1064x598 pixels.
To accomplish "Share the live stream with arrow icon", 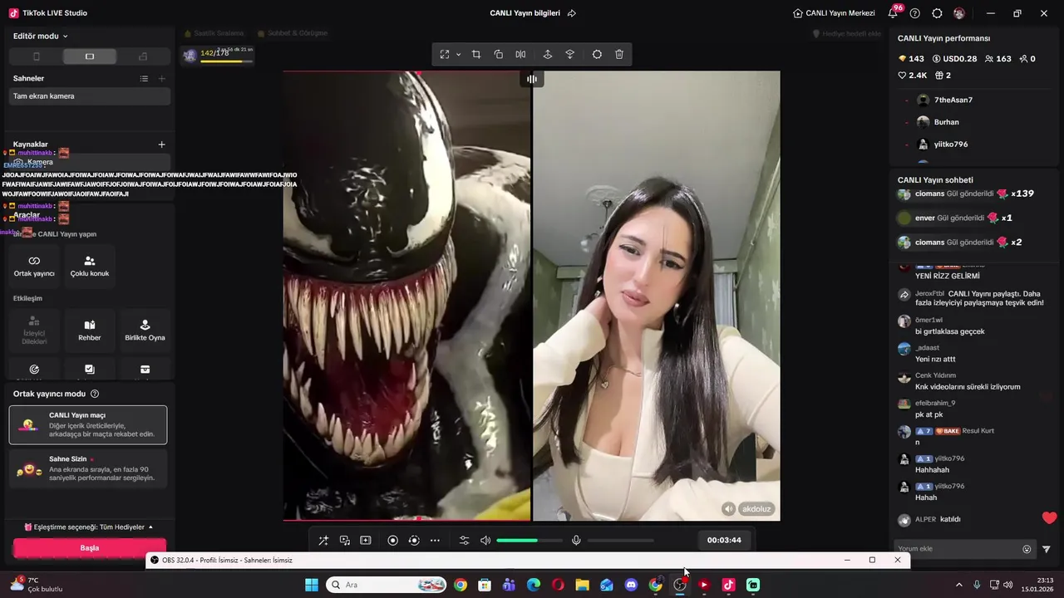I will click(572, 13).
